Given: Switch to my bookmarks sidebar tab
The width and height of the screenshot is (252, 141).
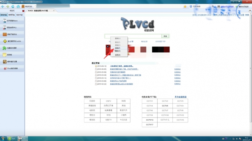Looking at the screenshot, I should pyautogui.click(x=20, y=15).
